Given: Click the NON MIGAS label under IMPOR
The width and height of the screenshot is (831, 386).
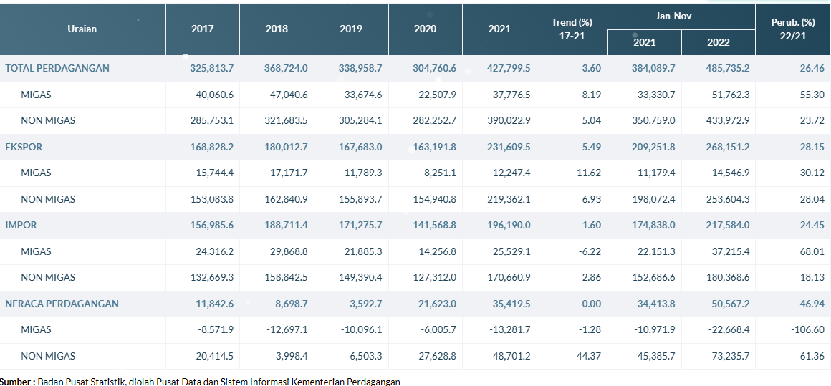Looking at the screenshot, I should (48, 277).
